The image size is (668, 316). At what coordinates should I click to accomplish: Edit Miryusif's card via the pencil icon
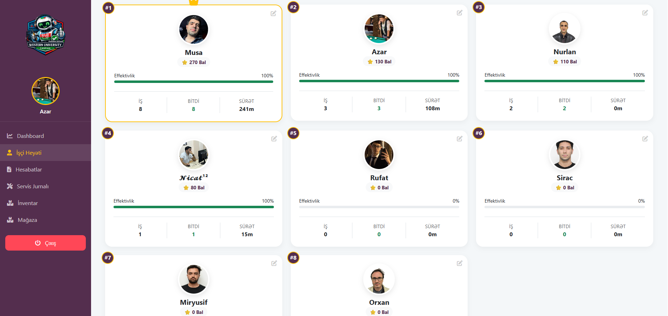pyautogui.click(x=274, y=264)
